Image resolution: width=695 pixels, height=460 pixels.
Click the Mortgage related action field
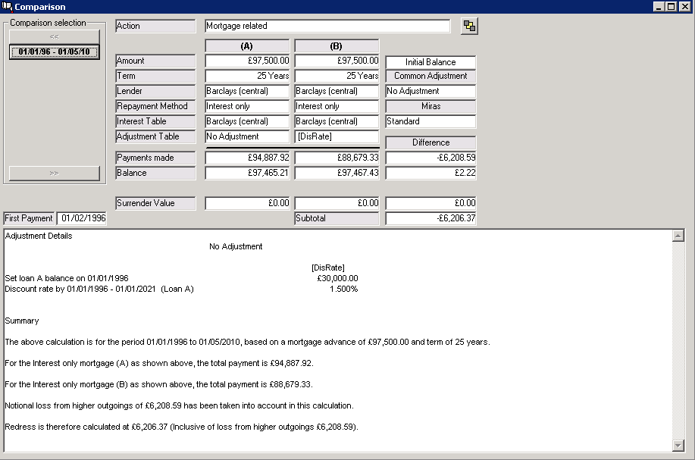pyautogui.click(x=327, y=27)
